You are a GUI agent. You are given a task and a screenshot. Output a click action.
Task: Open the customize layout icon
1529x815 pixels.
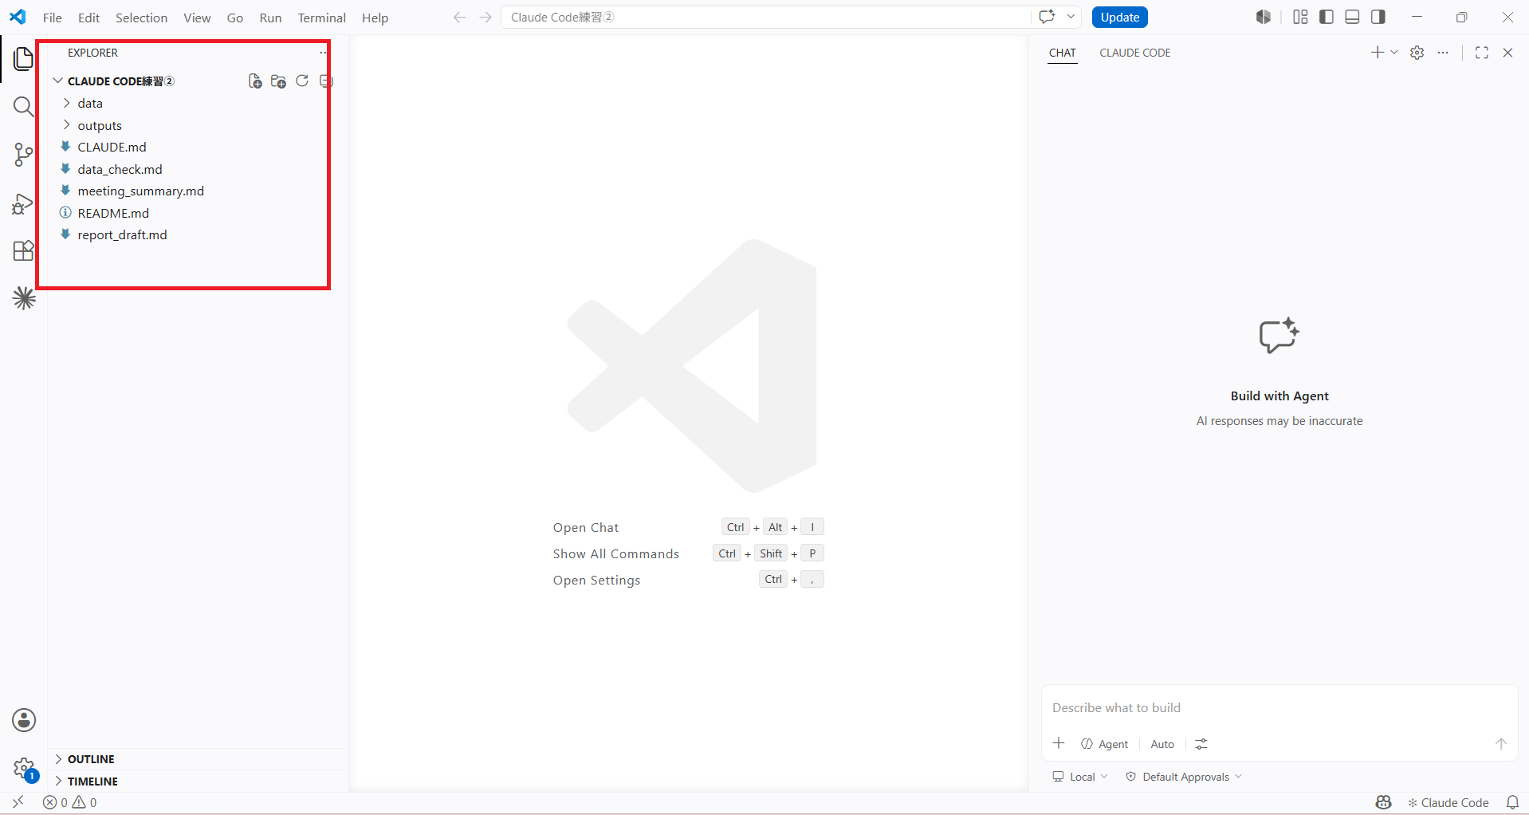click(1300, 17)
